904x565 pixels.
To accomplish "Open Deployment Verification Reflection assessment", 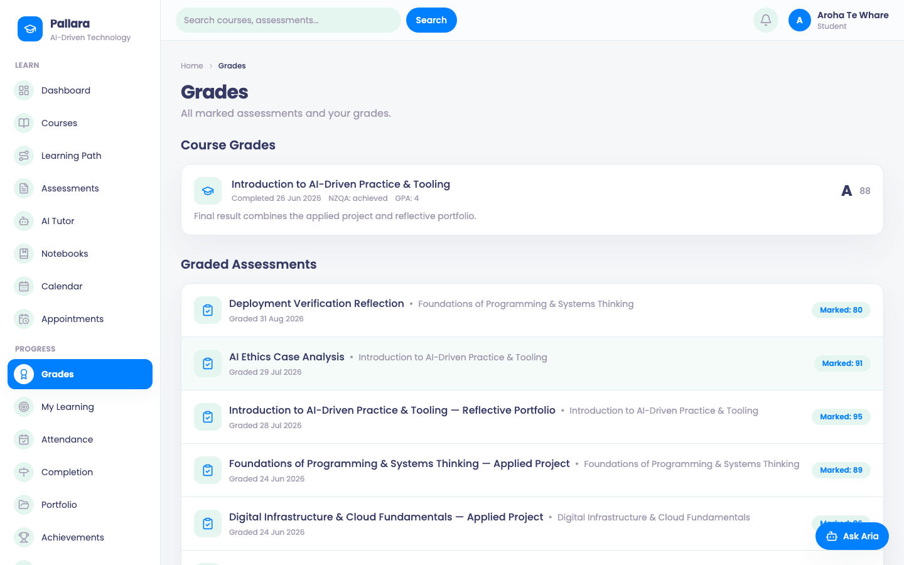I will pyautogui.click(x=316, y=303).
